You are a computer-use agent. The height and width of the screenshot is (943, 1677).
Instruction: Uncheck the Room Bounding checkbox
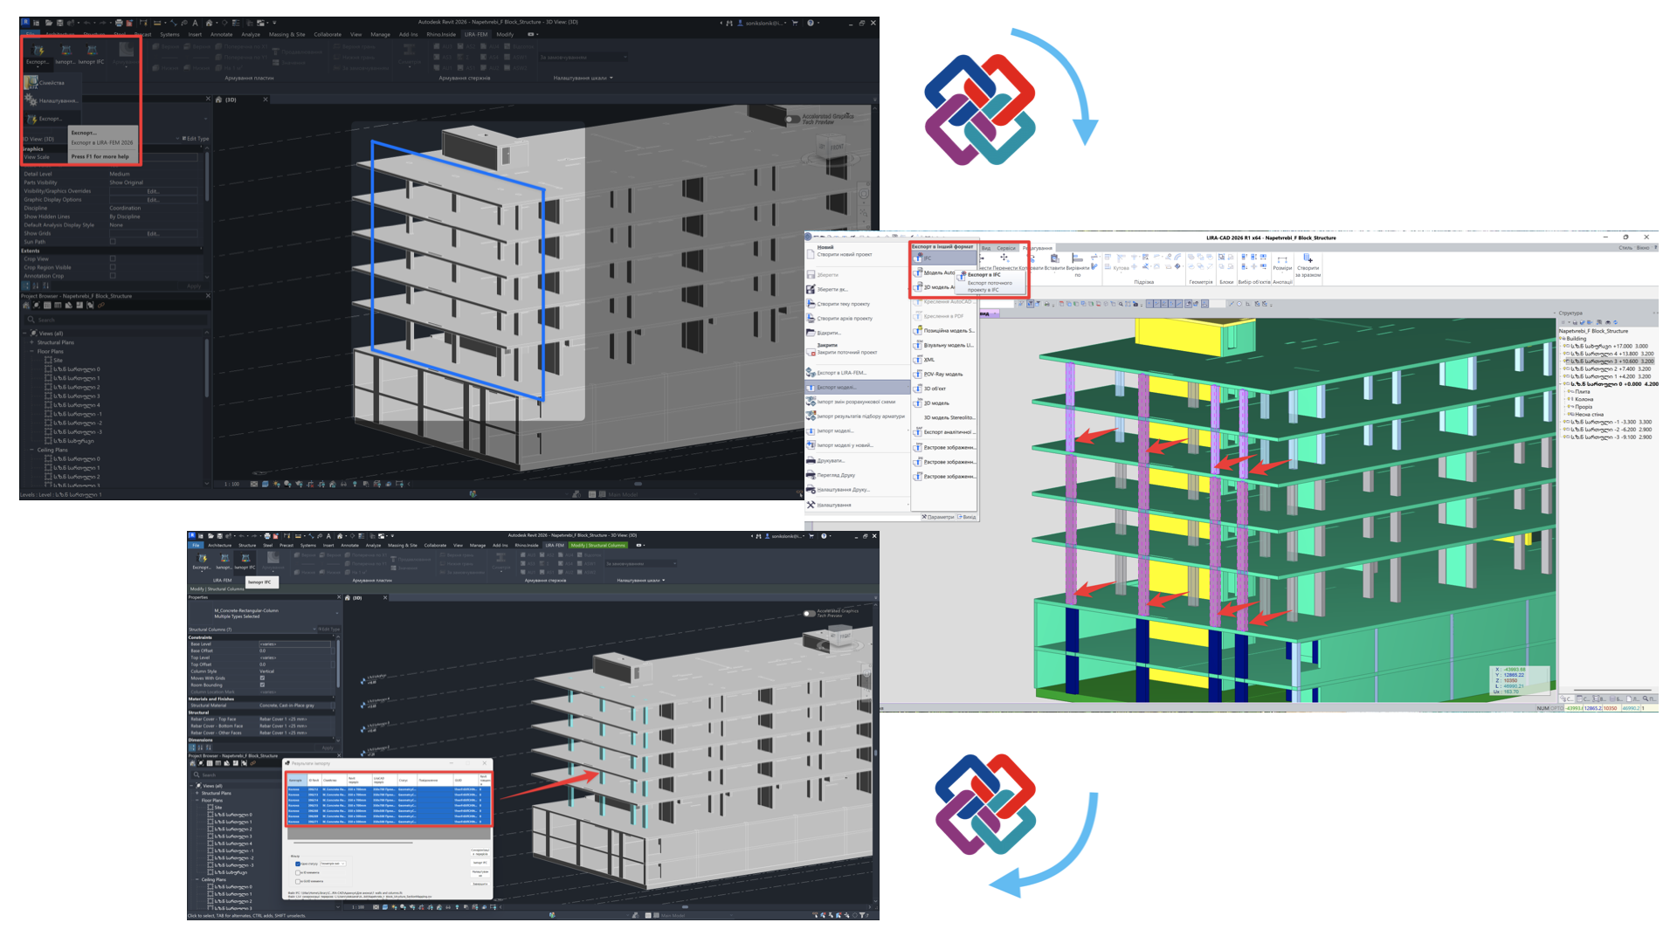pos(262,685)
